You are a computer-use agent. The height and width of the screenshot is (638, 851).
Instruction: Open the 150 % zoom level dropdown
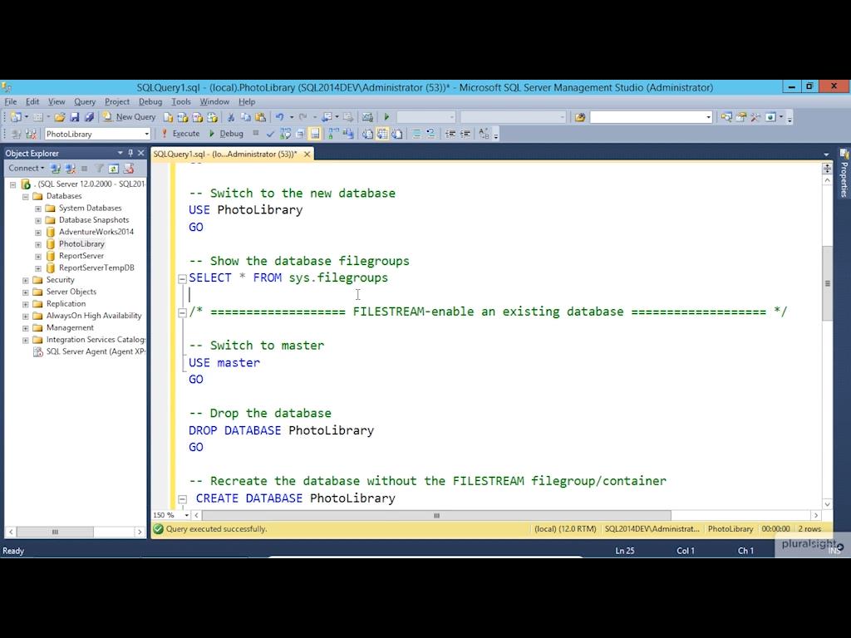(187, 515)
